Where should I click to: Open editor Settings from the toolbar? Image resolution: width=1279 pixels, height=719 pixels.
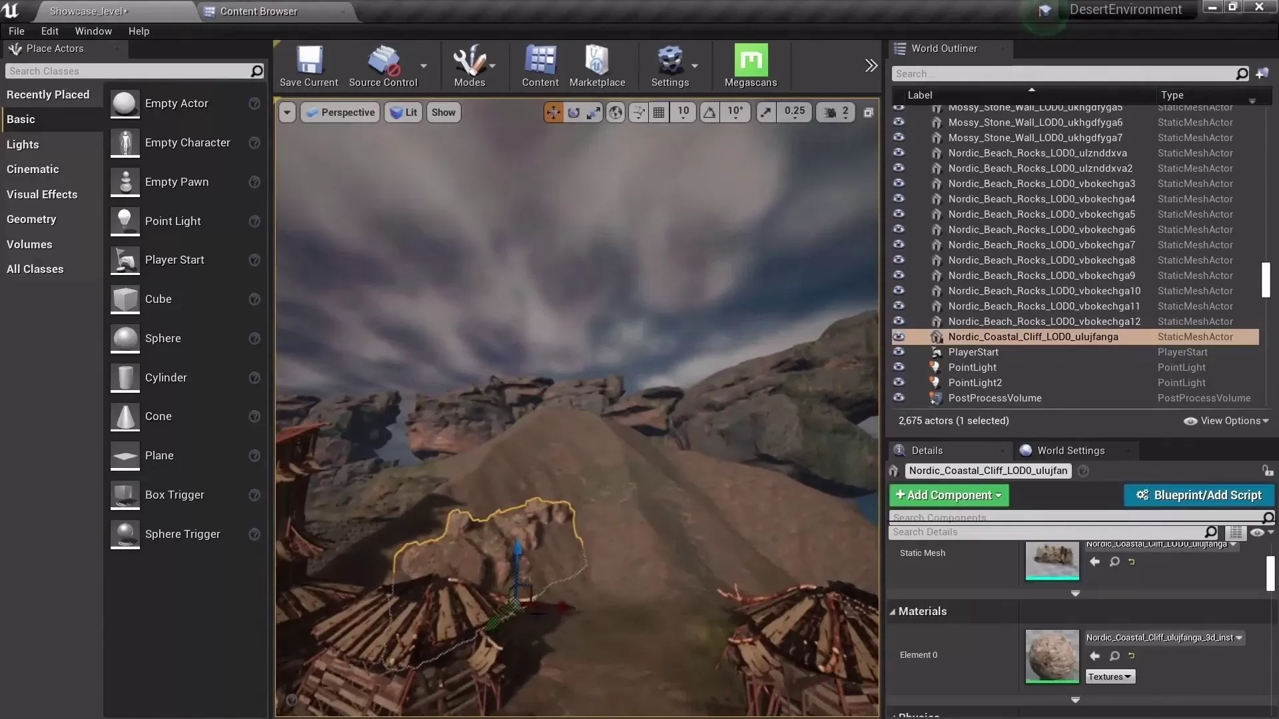671,65
